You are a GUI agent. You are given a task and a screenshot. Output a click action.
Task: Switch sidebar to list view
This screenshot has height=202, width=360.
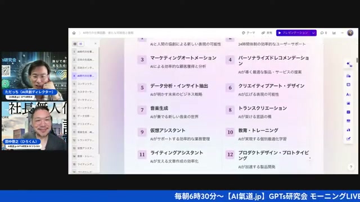coord(80,44)
